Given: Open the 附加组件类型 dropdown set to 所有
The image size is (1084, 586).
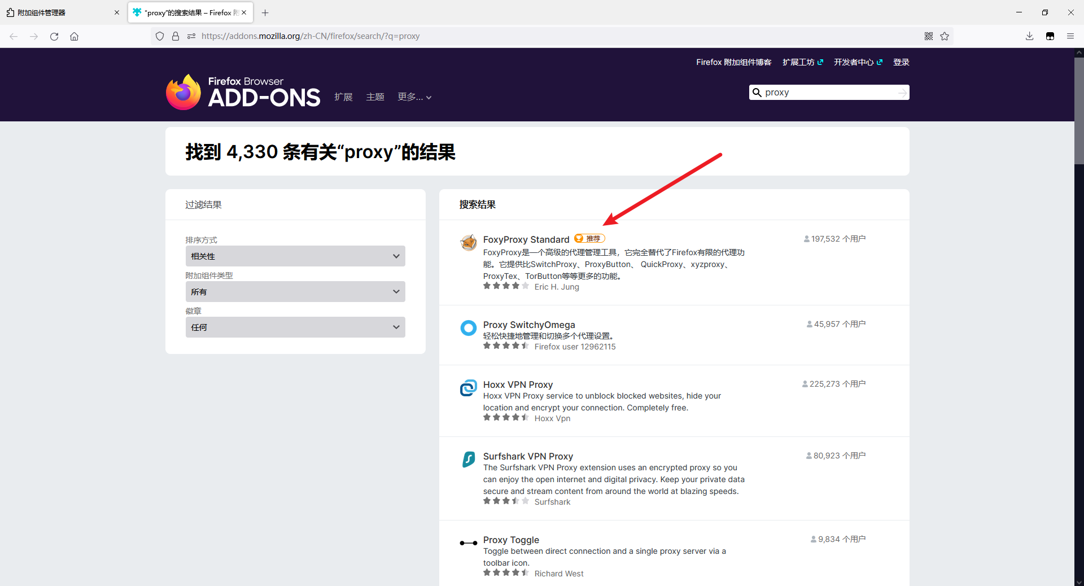Looking at the screenshot, I should [x=295, y=292].
